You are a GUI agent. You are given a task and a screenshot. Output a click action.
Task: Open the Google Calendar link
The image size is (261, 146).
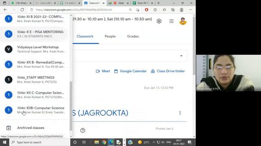[130, 71]
